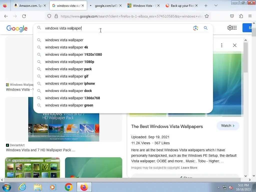
Task: Click the Google logo
Action: tap(17, 28)
